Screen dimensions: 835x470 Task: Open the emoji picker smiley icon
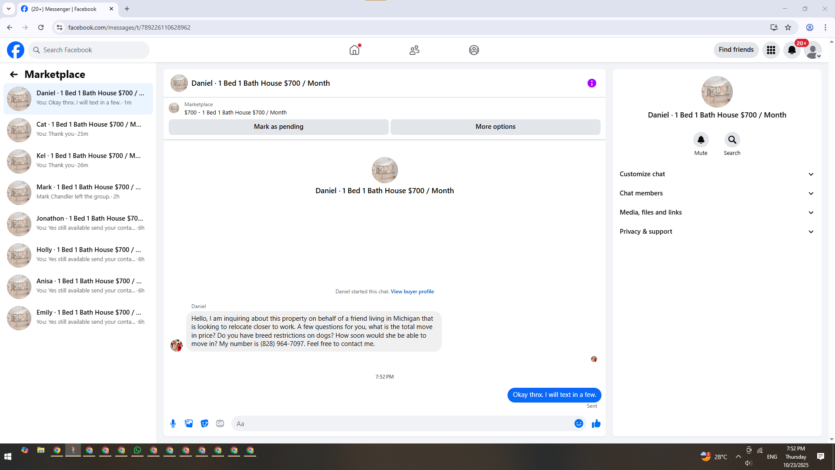578,423
